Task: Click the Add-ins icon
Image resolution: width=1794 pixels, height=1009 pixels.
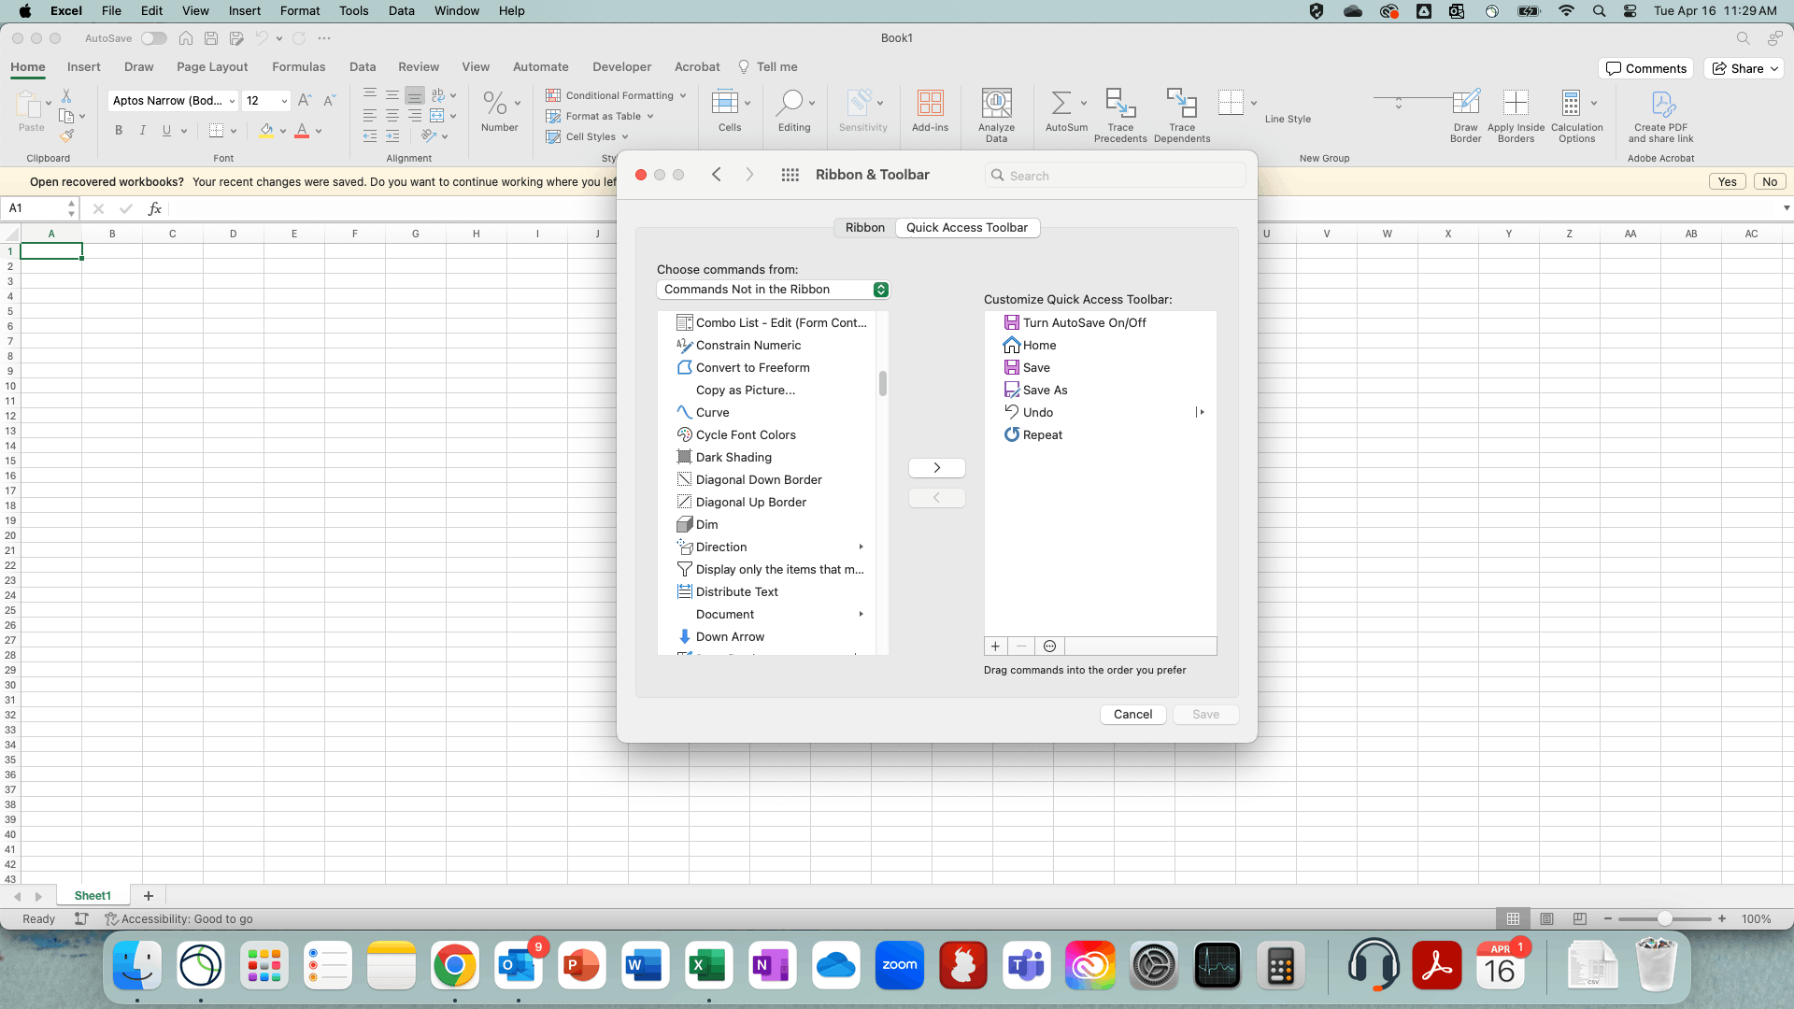Action: click(930, 103)
